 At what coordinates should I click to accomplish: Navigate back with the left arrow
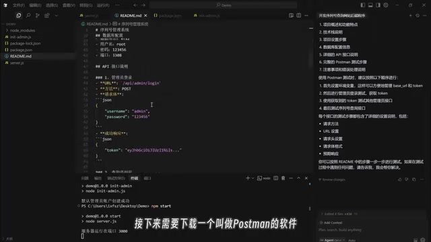(135, 5)
